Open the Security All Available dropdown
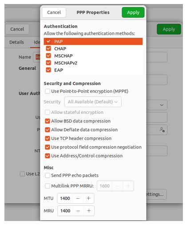Screen dimensions: 190x225 pos(93,102)
